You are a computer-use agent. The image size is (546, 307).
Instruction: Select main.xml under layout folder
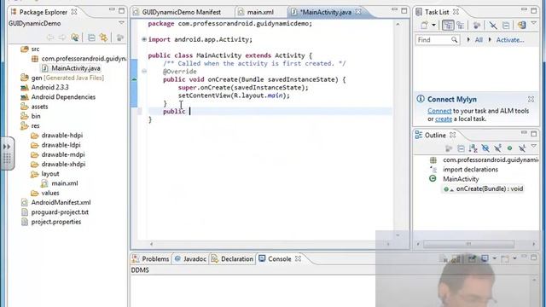[x=65, y=183]
